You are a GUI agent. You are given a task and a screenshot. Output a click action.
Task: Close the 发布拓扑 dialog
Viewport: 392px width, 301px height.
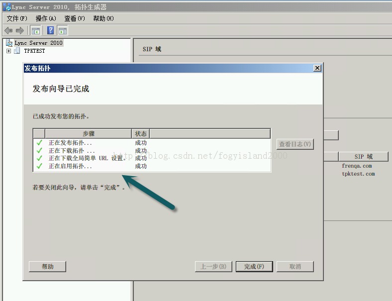click(317, 68)
